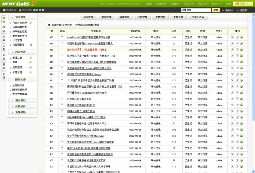The height and width of the screenshot is (173, 255).
Task: Click the 文章回收站 button
Action: pos(198,17)
